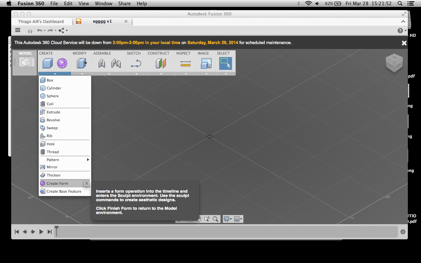Click the IMAGE render icon
The image size is (421, 263).
(x=206, y=63)
